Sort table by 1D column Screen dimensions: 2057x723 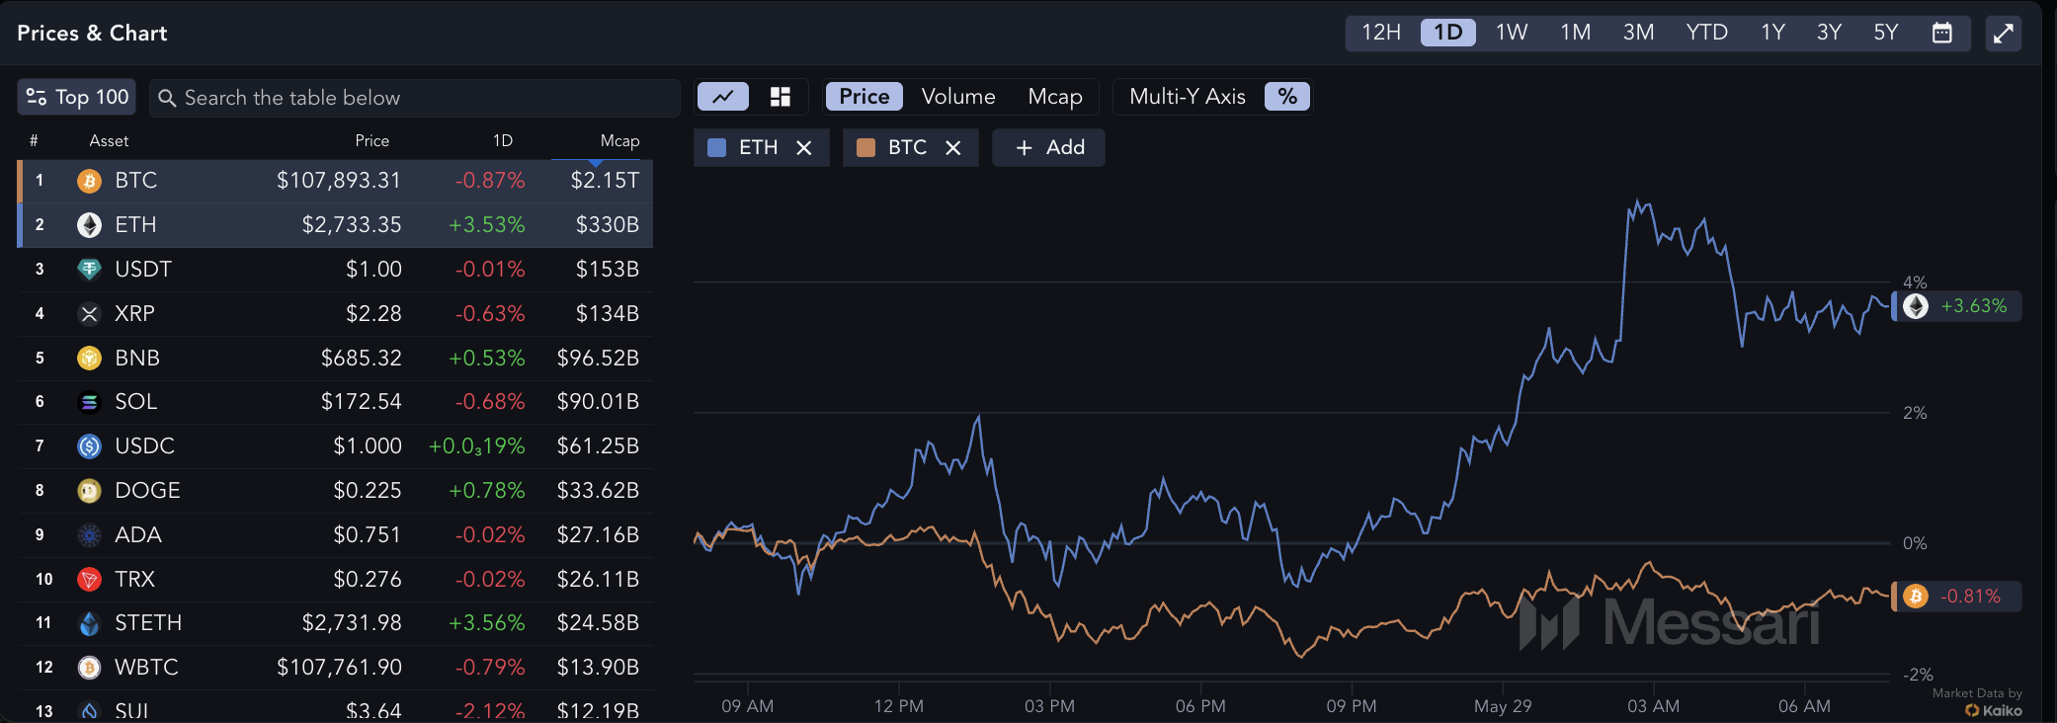point(503,141)
